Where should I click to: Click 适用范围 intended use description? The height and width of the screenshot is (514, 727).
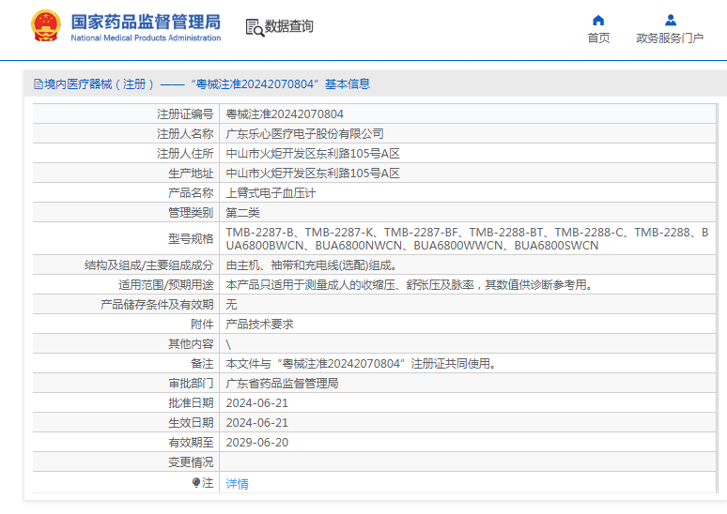coord(410,285)
